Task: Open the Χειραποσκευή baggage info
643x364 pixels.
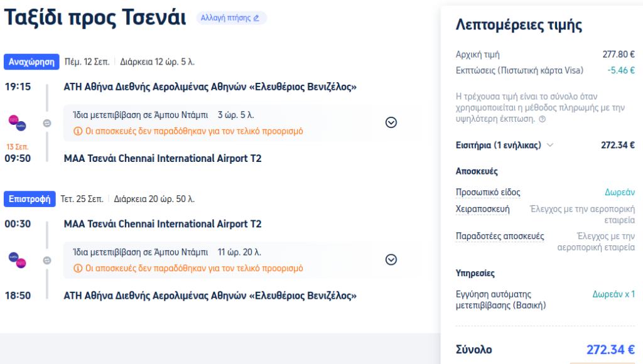Action: click(482, 209)
